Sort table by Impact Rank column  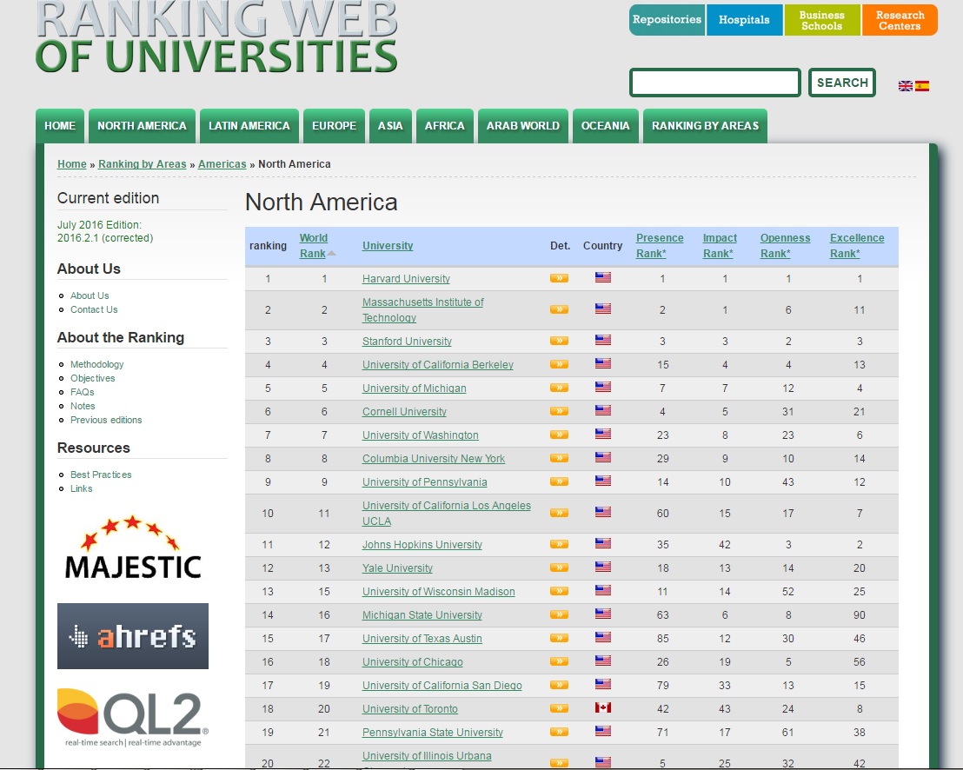pyautogui.click(x=720, y=246)
